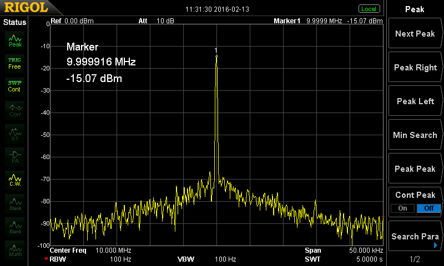The width and height of the screenshot is (444, 266).
Task: Open the Peak menu header
Action: [415, 9]
